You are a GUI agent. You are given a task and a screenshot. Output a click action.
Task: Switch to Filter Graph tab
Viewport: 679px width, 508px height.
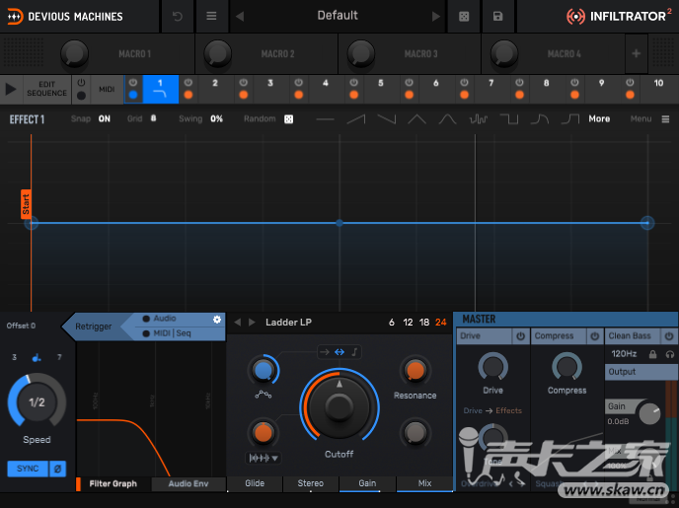point(113,483)
